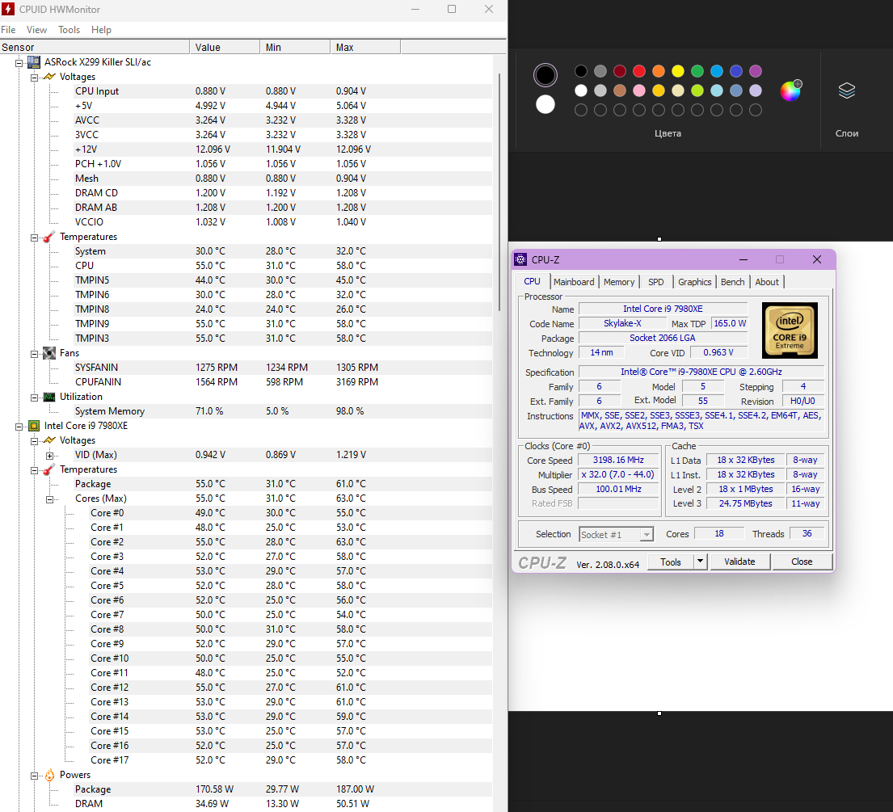Click the Utilization graph icon
This screenshot has width=893, height=812.
click(49, 397)
